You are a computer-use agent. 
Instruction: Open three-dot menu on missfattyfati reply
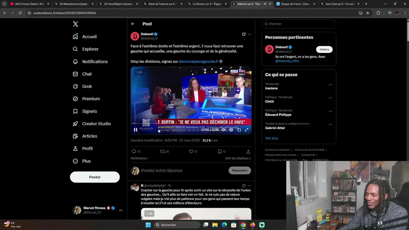249,186
